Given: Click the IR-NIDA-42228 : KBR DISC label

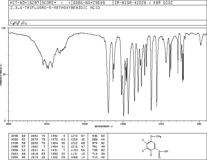Looking at the screenshot, I should coord(144,3).
